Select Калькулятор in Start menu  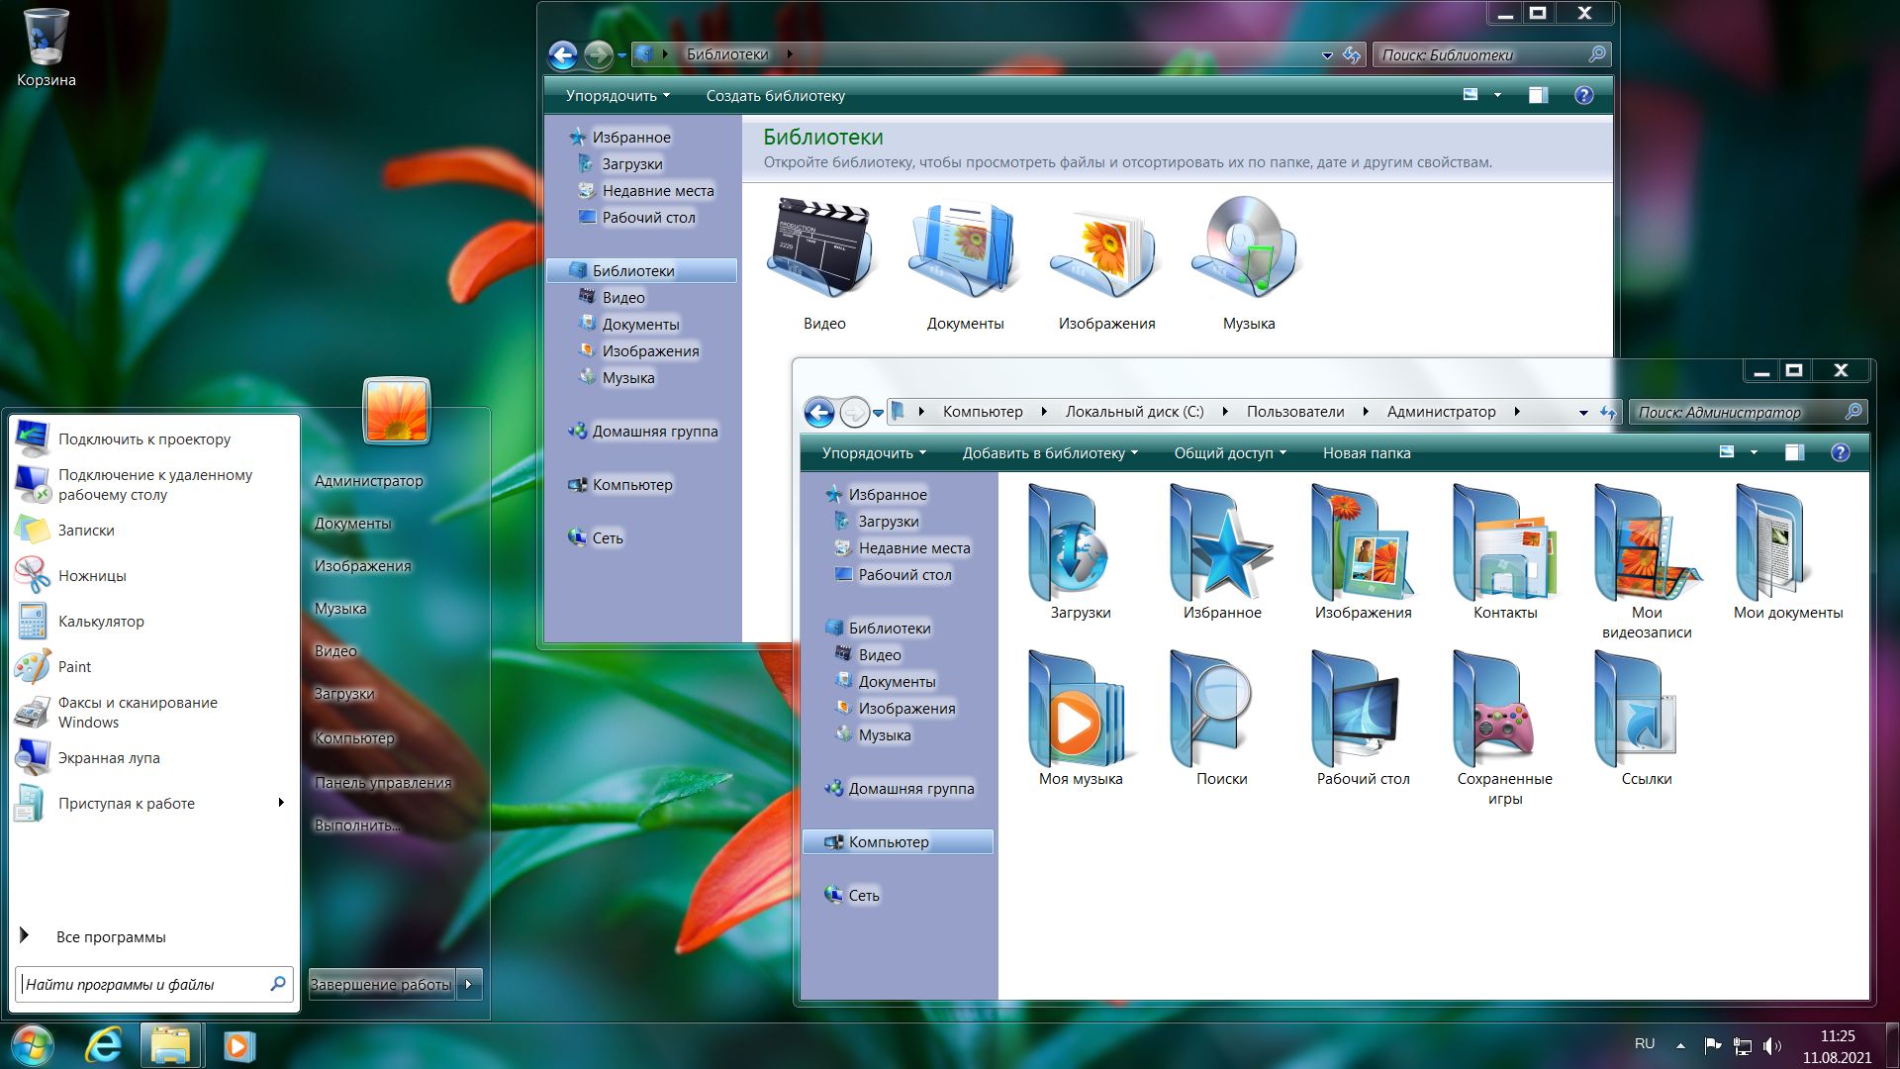click(x=101, y=622)
